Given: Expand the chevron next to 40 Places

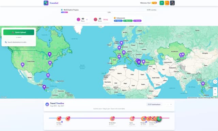Looking at the screenshot, I should 87,20.
